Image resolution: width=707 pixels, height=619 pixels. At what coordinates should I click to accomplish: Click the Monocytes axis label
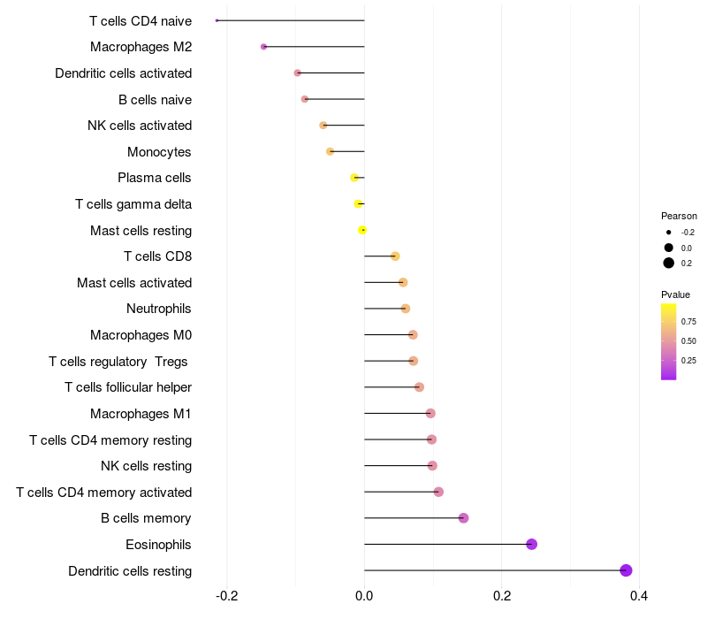159,152
